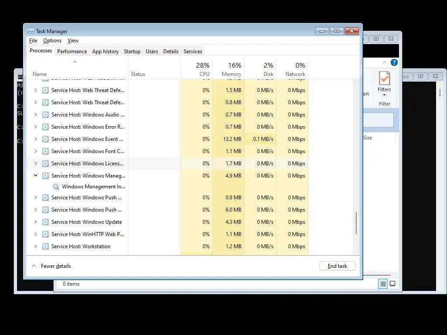
Task: Open the Options menu
Action: [52, 41]
